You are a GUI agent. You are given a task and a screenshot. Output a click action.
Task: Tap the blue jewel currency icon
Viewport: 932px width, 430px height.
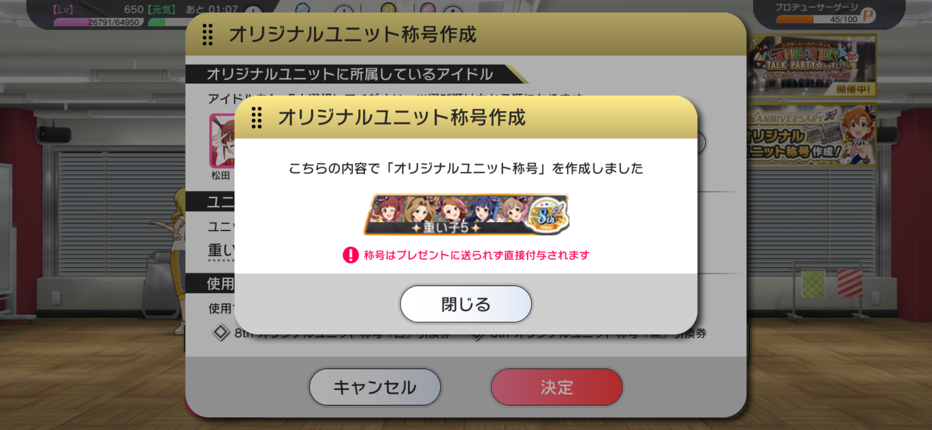click(x=303, y=7)
